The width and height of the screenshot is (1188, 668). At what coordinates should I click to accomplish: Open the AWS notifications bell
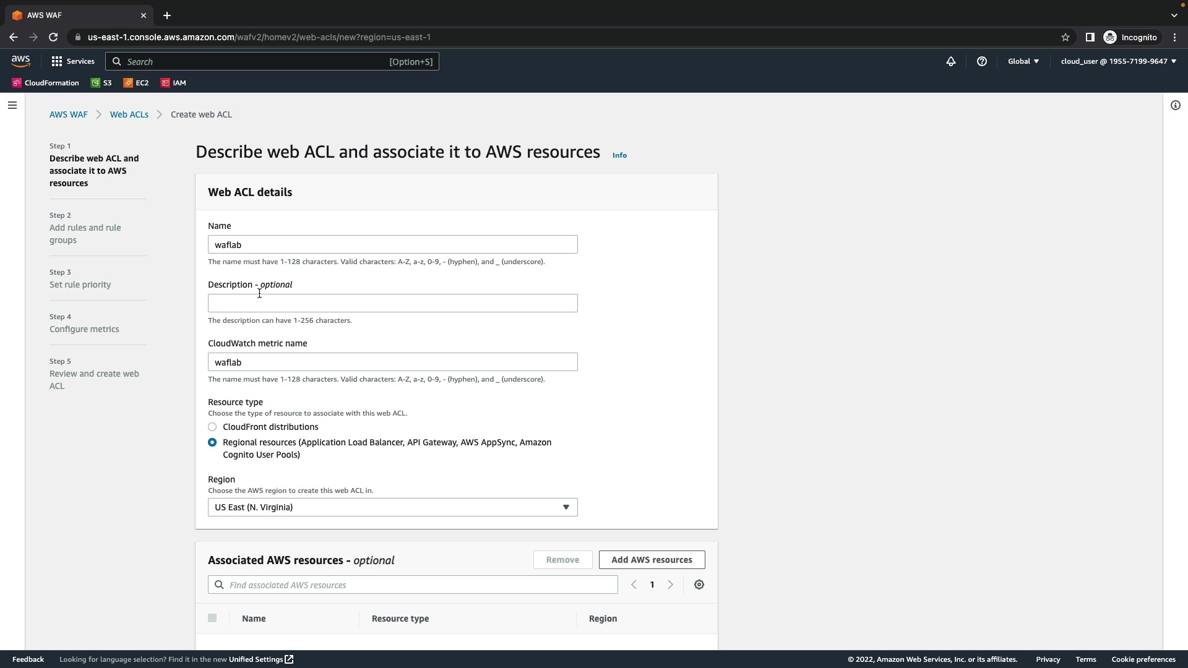[x=951, y=61]
